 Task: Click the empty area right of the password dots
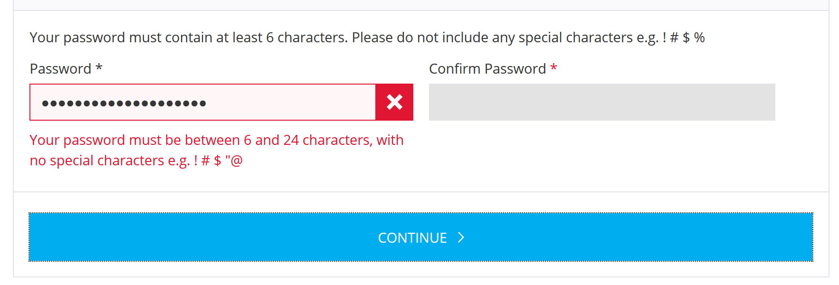click(x=290, y=102)
